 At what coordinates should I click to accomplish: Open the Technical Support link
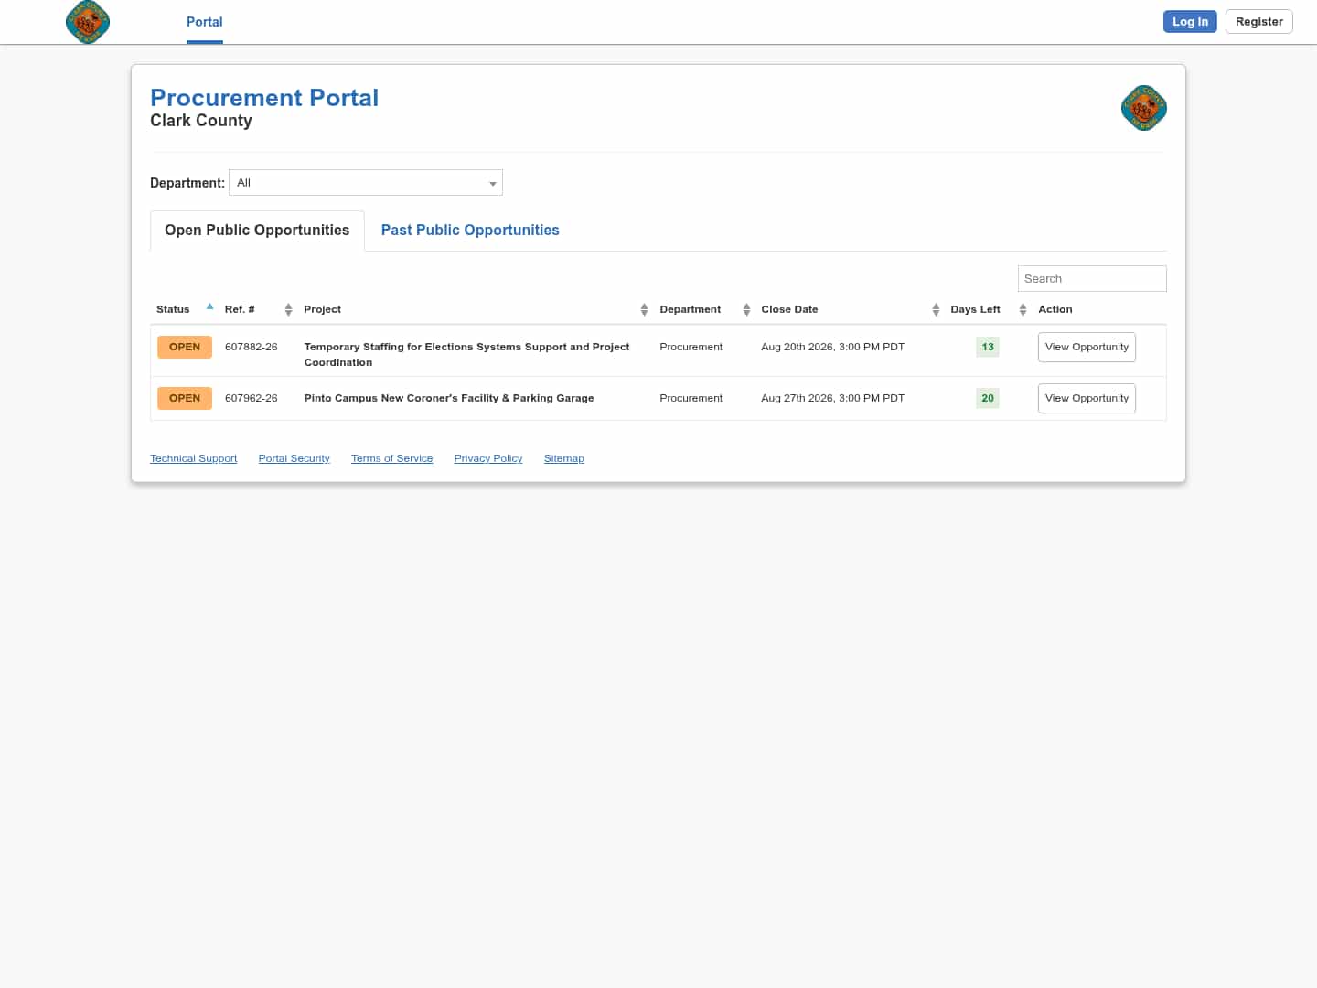[x=193, y=458]
